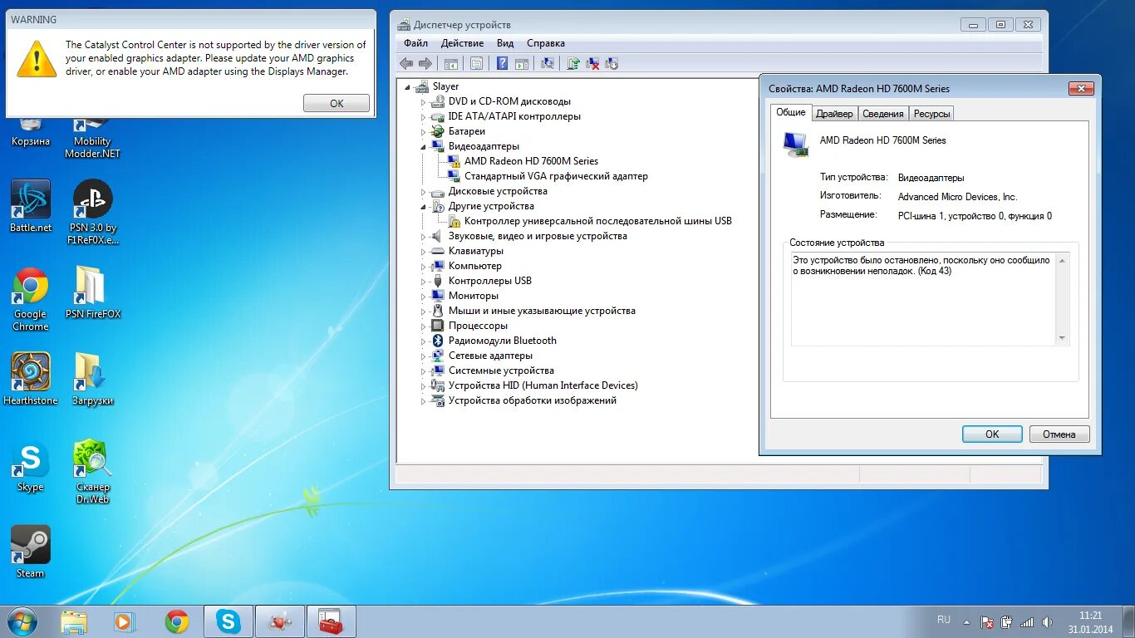This screenshot has height=638, width=1135.
Task: Open the Mobility Modder.NET desktop shortcut
Action: coord(93,137)
